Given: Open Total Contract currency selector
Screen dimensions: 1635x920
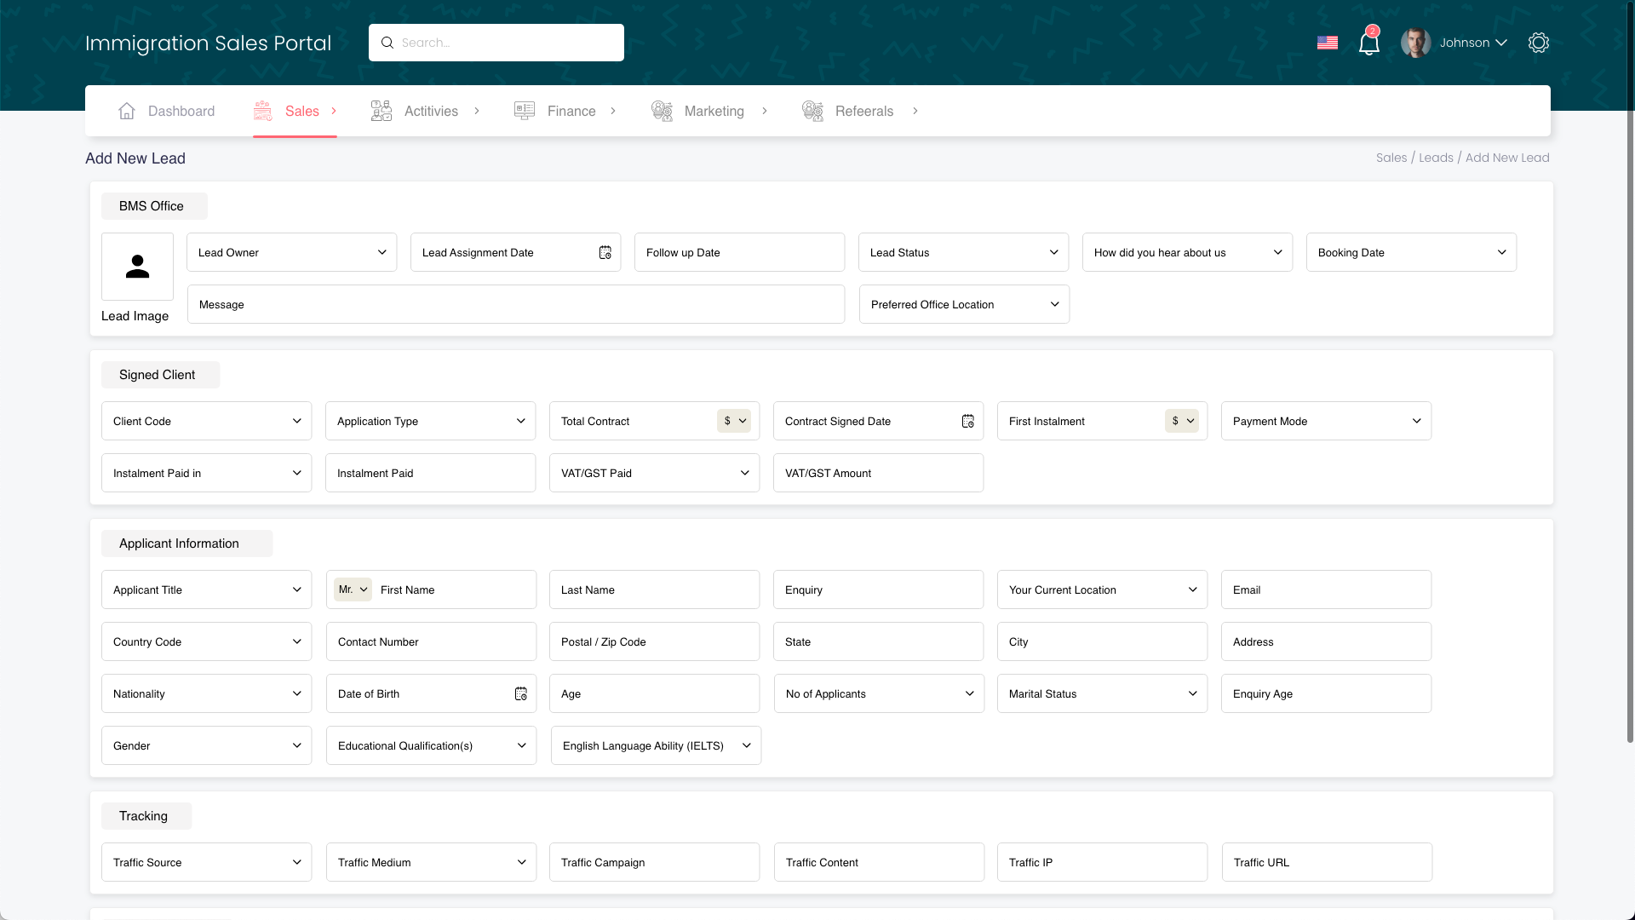Looking at the screenshot, I should pos(734,421).
